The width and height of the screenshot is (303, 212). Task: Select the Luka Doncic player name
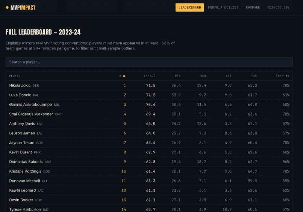click(20, 95)
